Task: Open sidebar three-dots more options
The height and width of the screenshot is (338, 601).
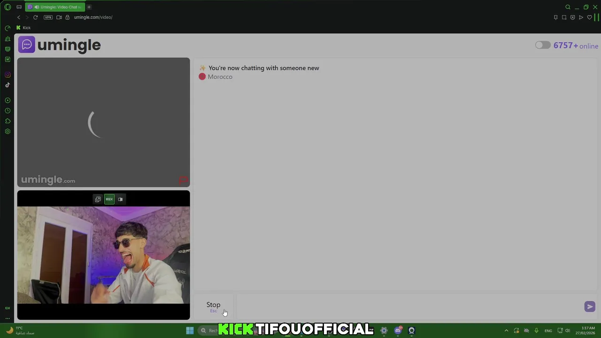Action: 8,318
